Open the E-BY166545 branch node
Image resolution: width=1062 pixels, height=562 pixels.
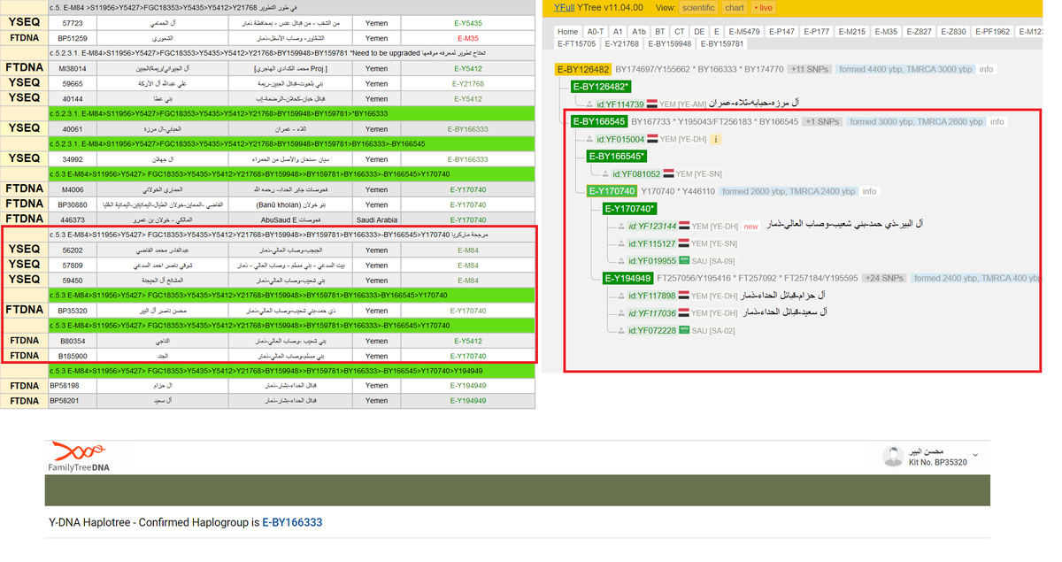(599, 121)
